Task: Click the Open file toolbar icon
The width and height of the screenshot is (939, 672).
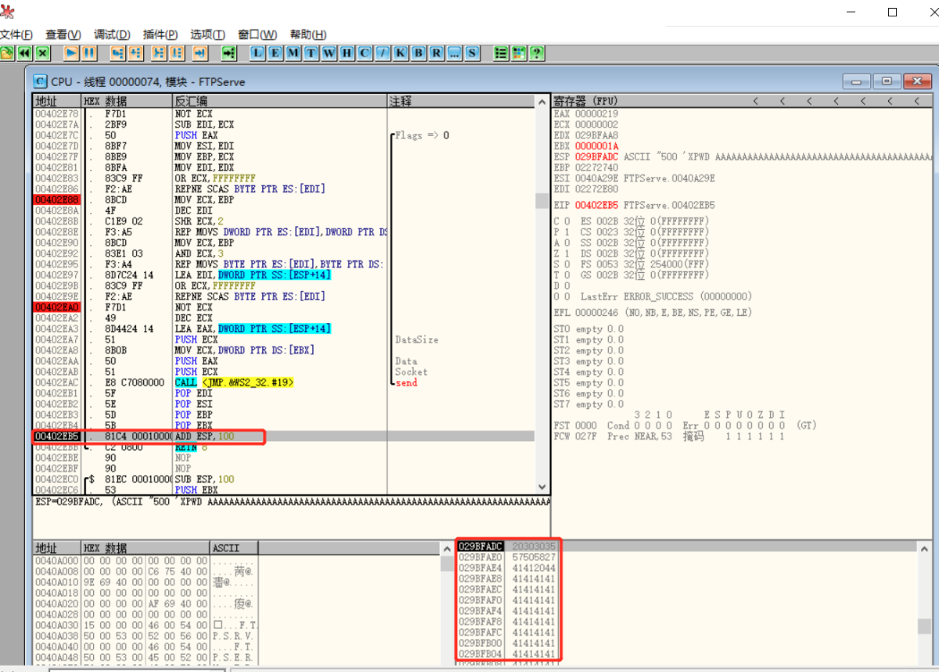Action: (x=7, y=53)
